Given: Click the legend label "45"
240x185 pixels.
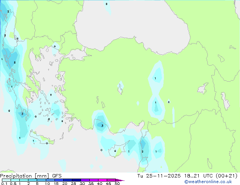Looking at the screenshot, I should pyautogui.click(x=108, y=183).
